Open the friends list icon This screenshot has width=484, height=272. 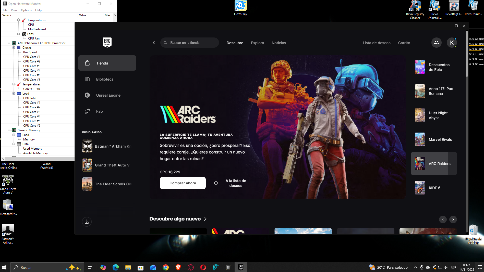[x=437, y=43]
